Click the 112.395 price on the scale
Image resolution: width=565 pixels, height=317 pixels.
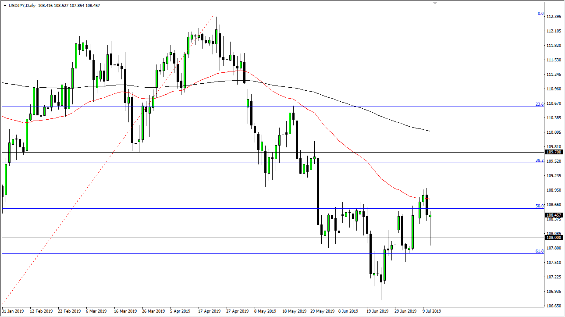point(554,17)
